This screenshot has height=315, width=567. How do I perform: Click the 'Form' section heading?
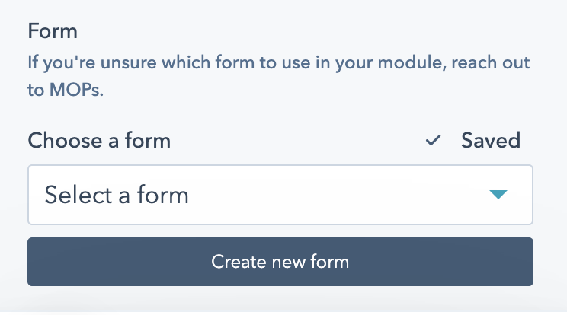coord(53,32)
